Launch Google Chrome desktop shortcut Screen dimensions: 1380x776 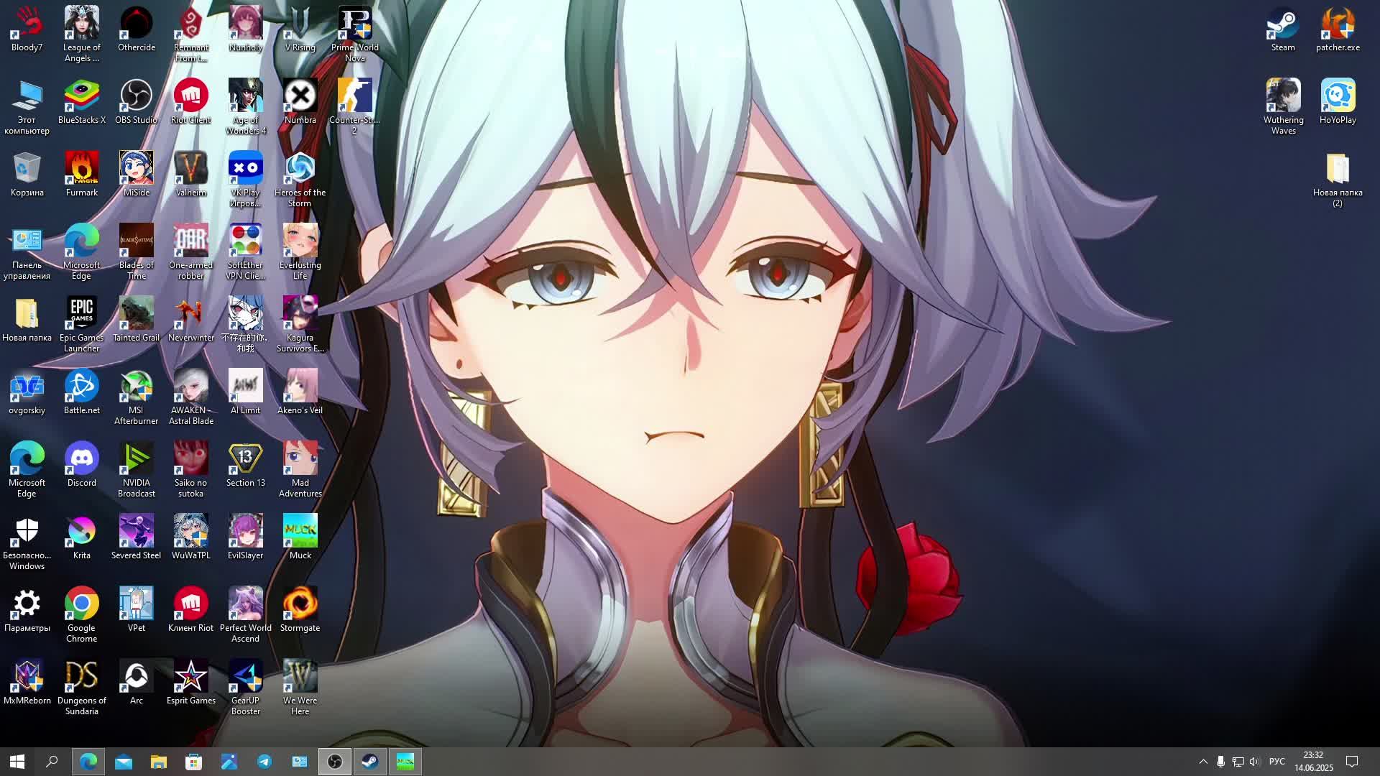tap(81, 615)
